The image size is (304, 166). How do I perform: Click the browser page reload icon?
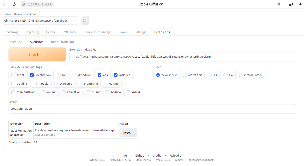tap(14, 4)
